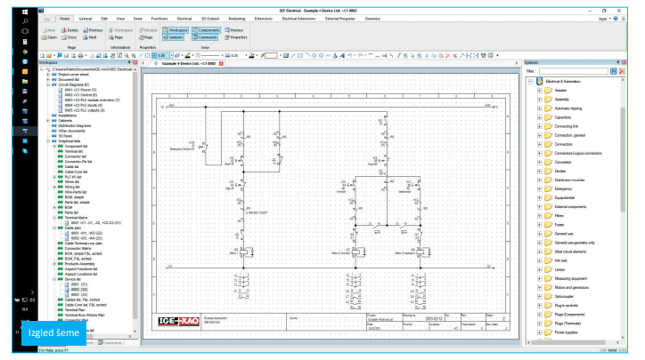Expand the Lamps symbol folder
This screenshot has width=645, height=360.
(539, 269)
